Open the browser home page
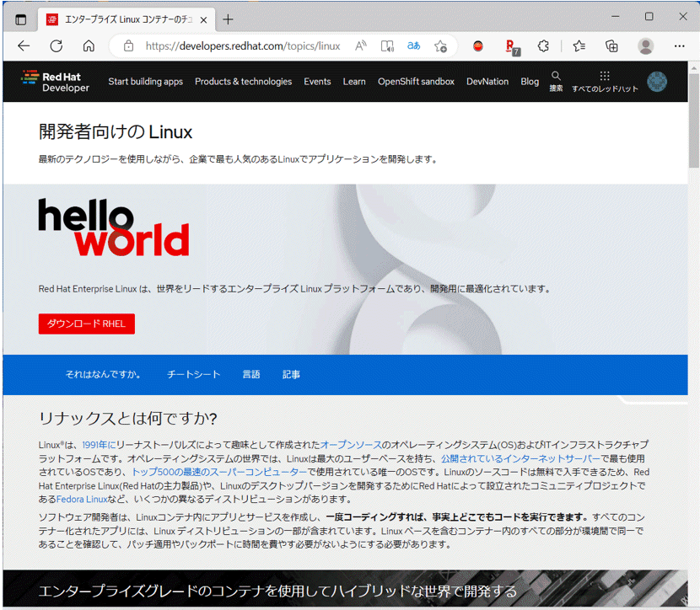 click(89, 46)
